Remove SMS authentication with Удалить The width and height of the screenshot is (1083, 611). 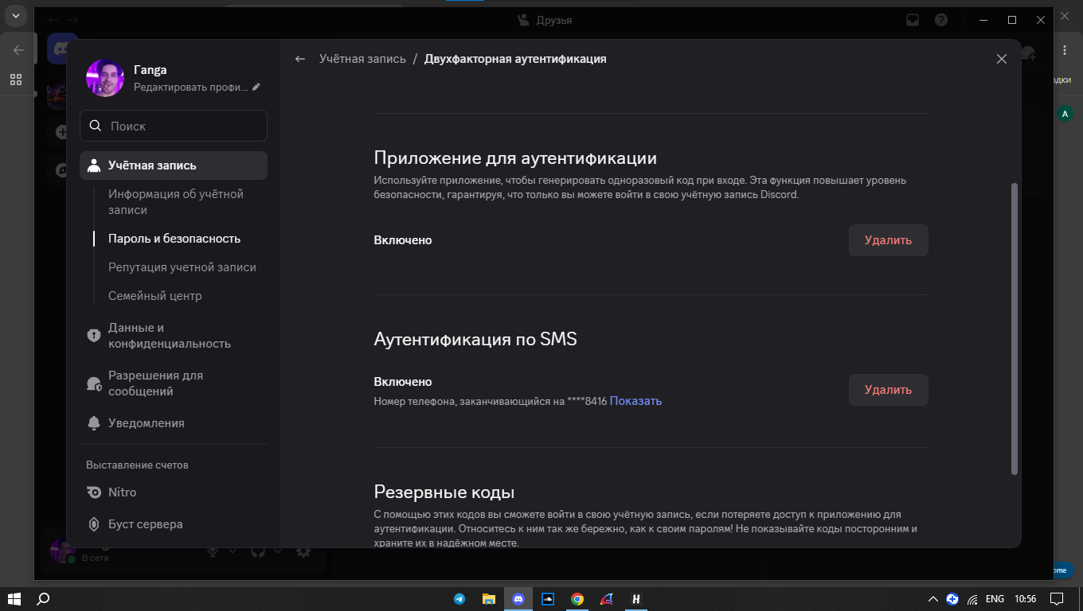[889, 390]
